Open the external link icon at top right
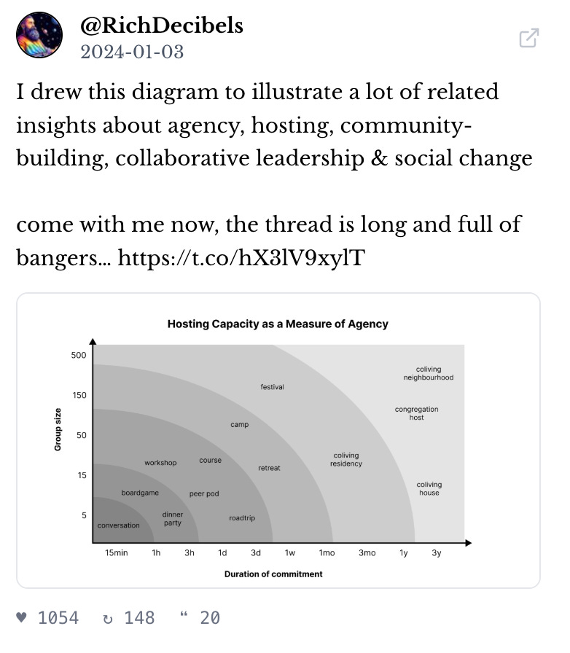This screenshot has height=653, width=570. [529, 38]
